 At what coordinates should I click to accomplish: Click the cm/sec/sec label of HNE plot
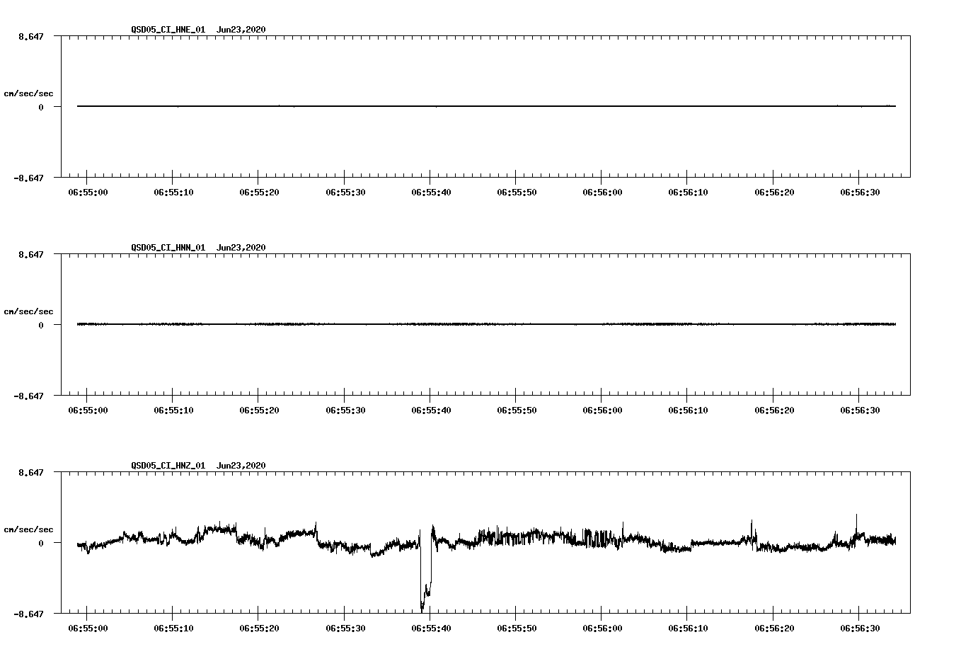28,93
